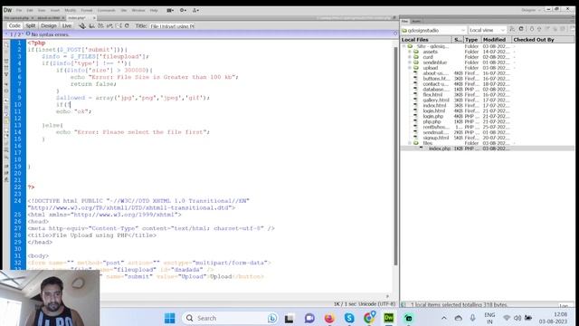Image resolution: width=579 pixels, height=326 pixels.
Task: Select gallery.html in file list
Action: click(436, 101)
